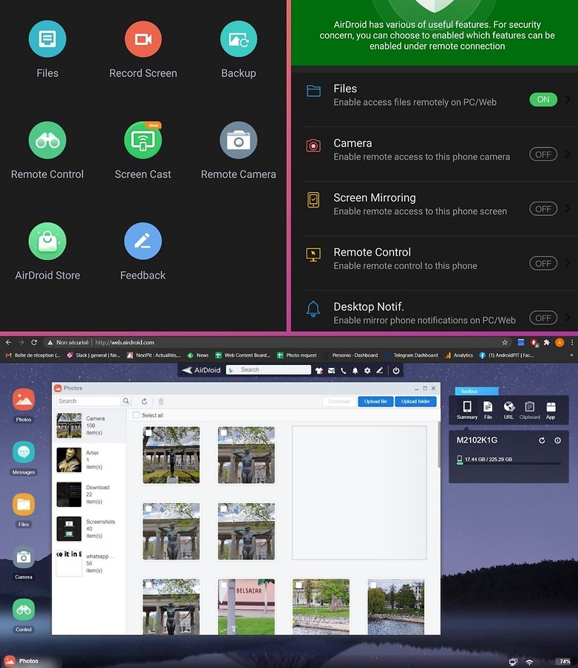The image size is (578, 668).
Task: Click the trash delete icon in Photos toolbar
Action: pos(161,401)
